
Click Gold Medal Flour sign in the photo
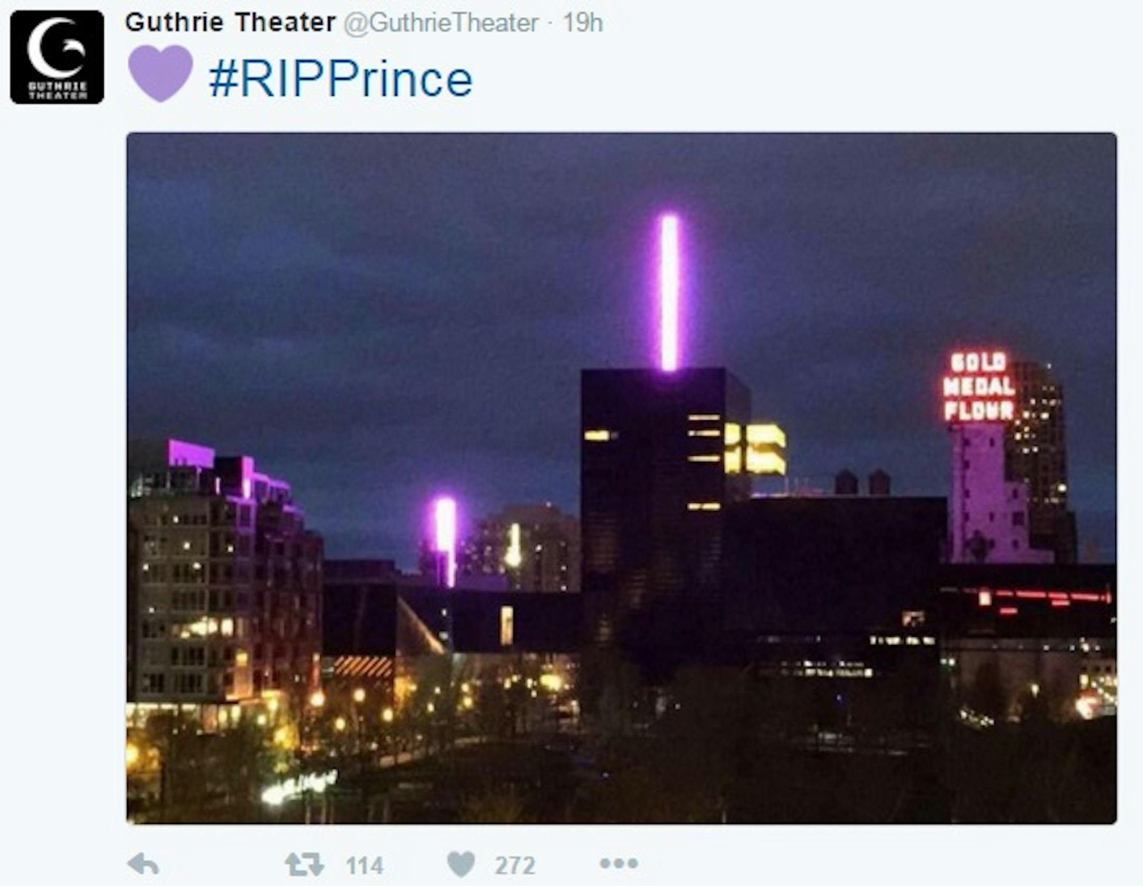979,386
